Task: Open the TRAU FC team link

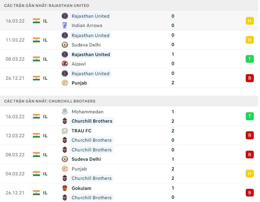Action: point(81,131)
